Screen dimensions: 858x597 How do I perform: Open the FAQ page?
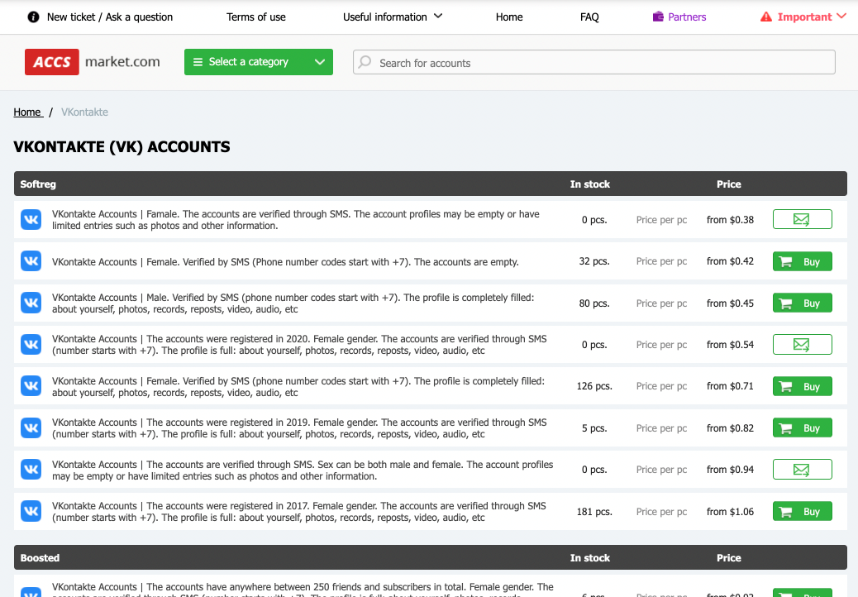589,17
